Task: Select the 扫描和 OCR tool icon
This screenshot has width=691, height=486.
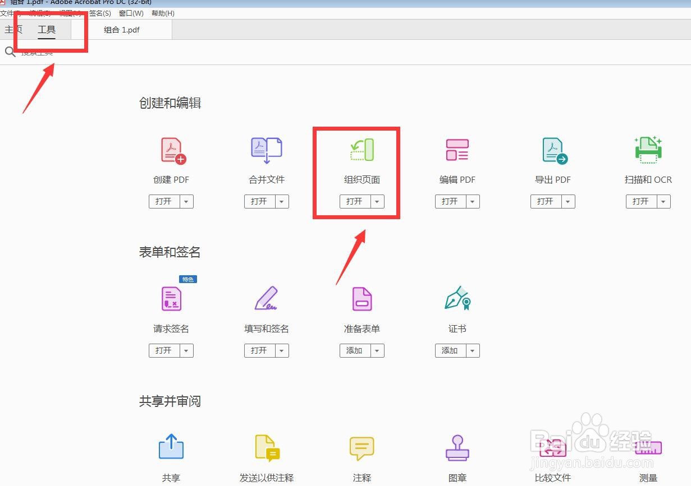Action: point(648,150)
